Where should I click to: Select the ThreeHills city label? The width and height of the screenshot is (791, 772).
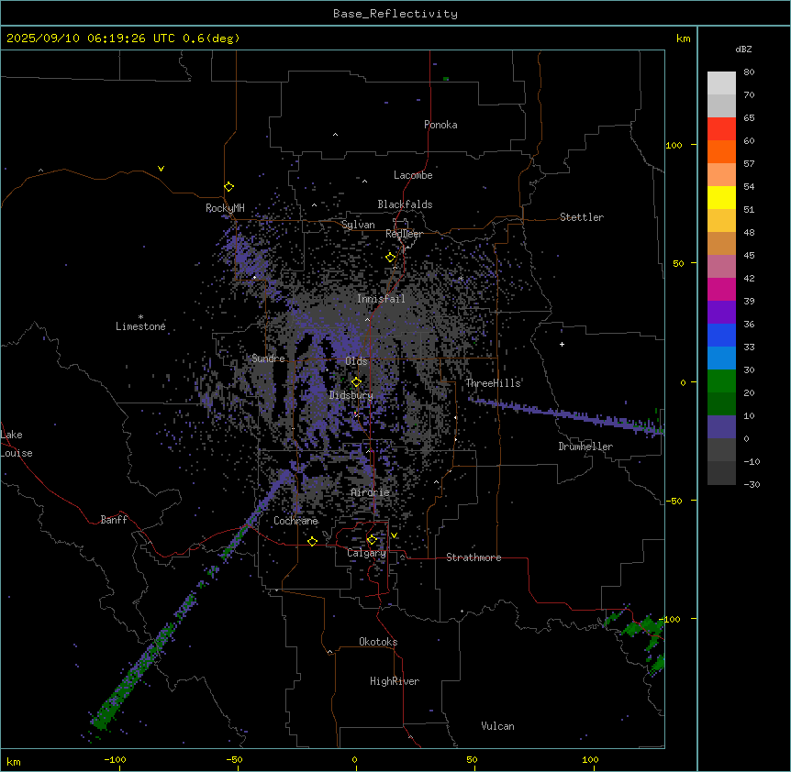pos(493,383)
